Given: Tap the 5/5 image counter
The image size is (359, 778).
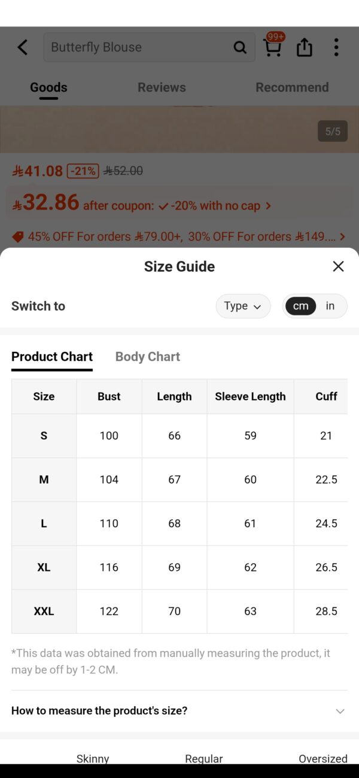Looking at the screenshot, I should point(333,131).
